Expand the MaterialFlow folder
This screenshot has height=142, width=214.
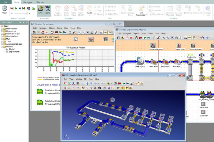pos(2,29)
